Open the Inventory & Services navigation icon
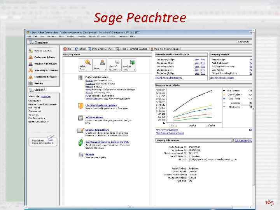The width and height of the screenshot is (280, 210). 31,70
